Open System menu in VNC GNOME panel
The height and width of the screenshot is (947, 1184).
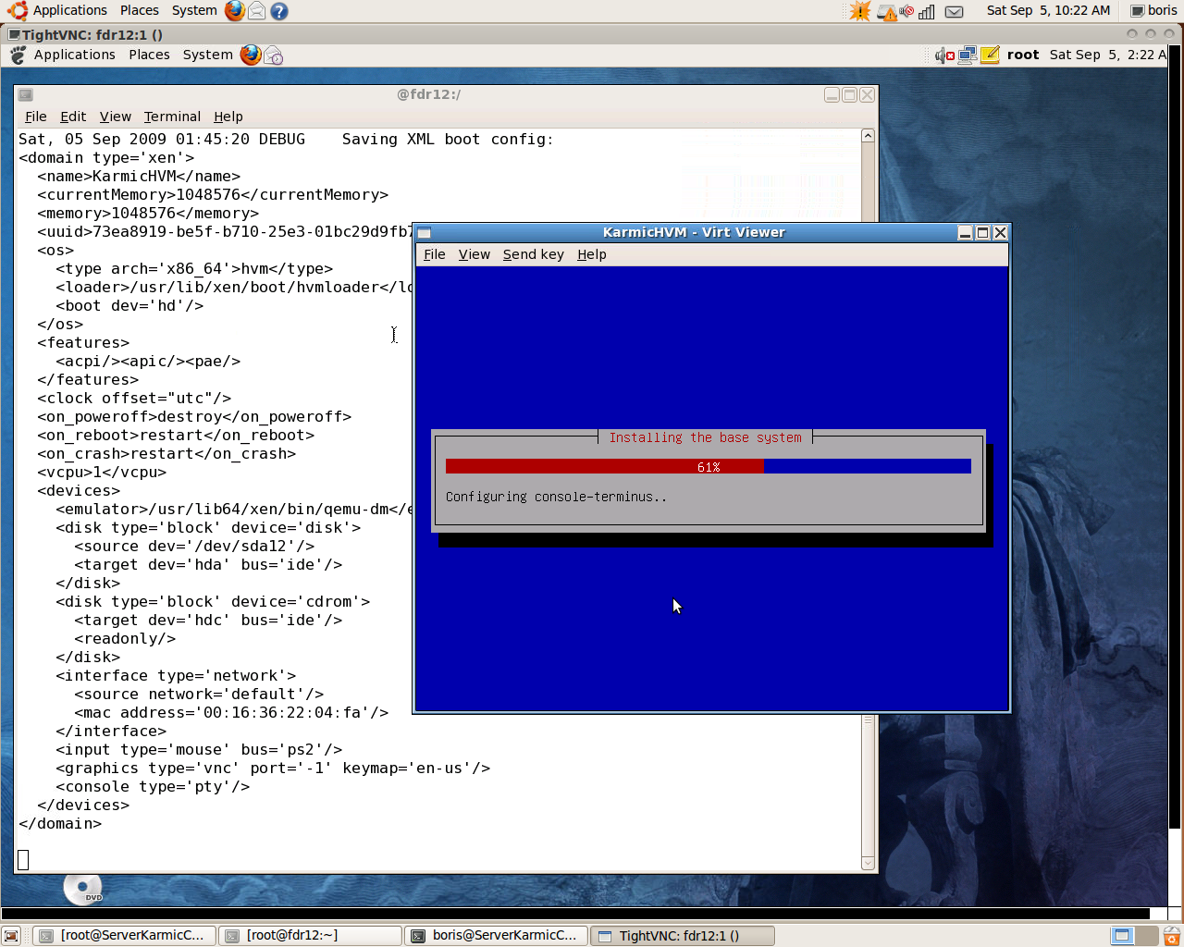(208, 55)
